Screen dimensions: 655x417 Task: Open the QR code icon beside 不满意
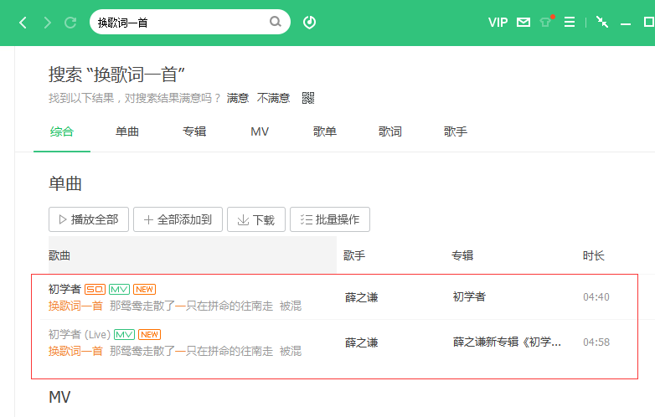[x=308, y=98]
